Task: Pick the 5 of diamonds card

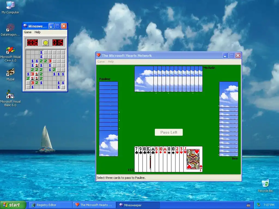Action: tap(157, 159)
